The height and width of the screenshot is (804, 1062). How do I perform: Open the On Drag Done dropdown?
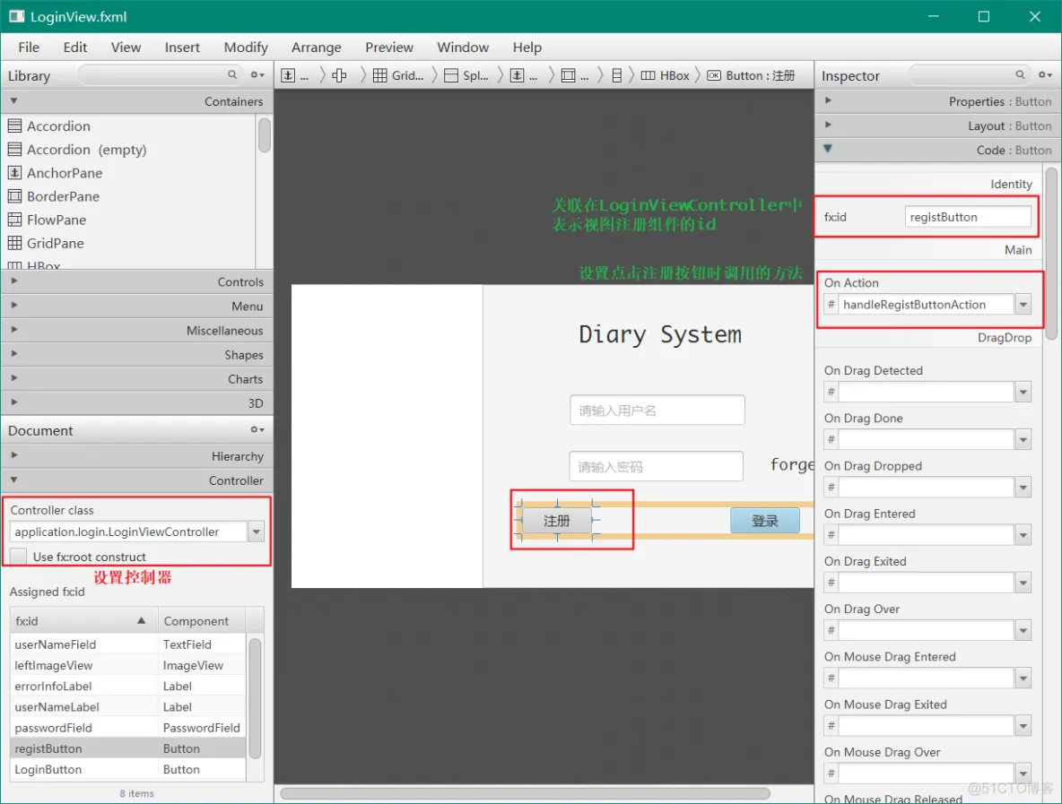[x=1023, y=440]
